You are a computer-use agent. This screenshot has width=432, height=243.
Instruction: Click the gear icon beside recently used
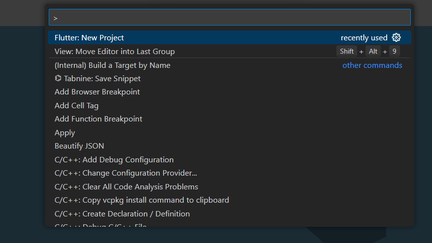[397, 38]
